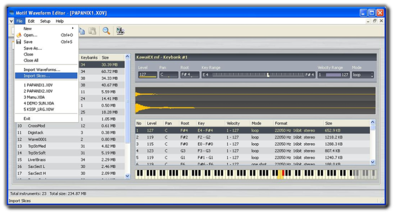Select instrument row 11 Digistack
The width and height of the screenshot is (397, 216).
pos(71,133)
